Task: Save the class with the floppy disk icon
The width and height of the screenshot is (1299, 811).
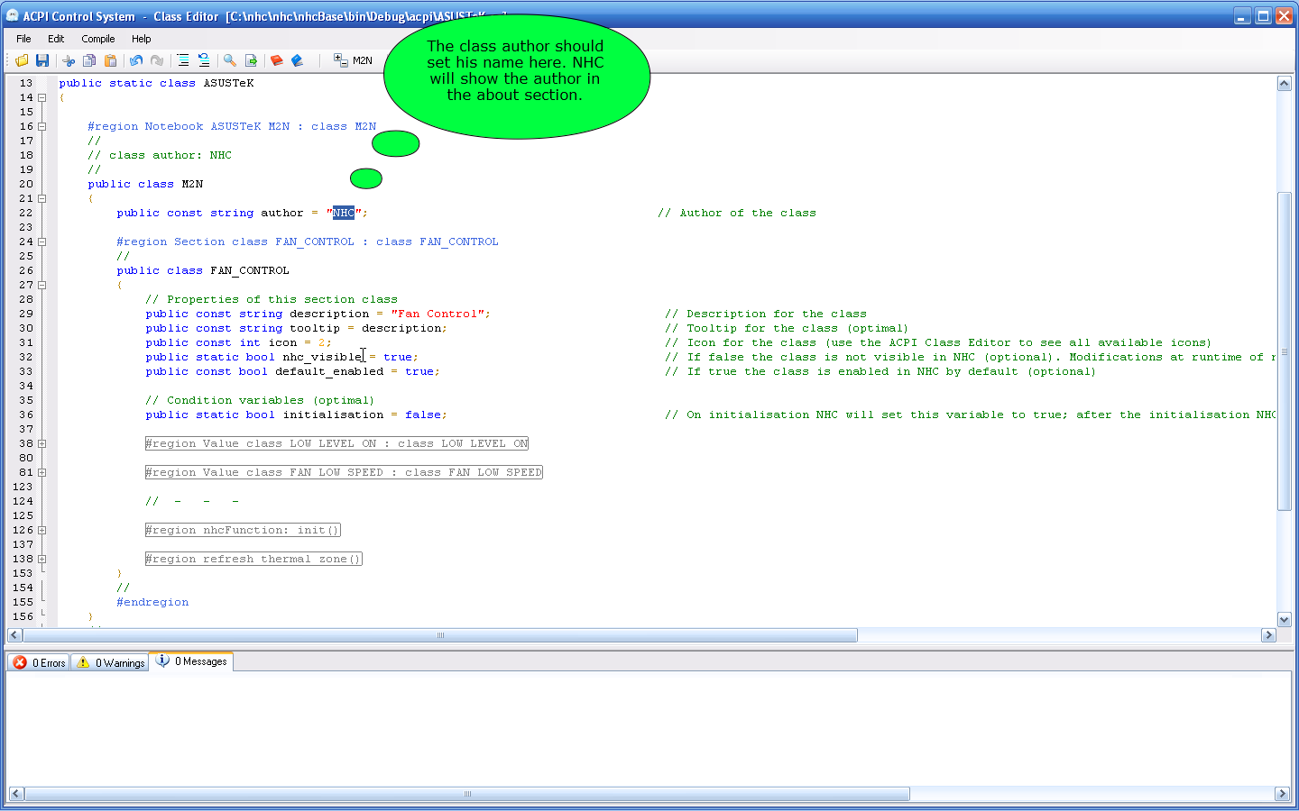Action: (x=42, y=60)
